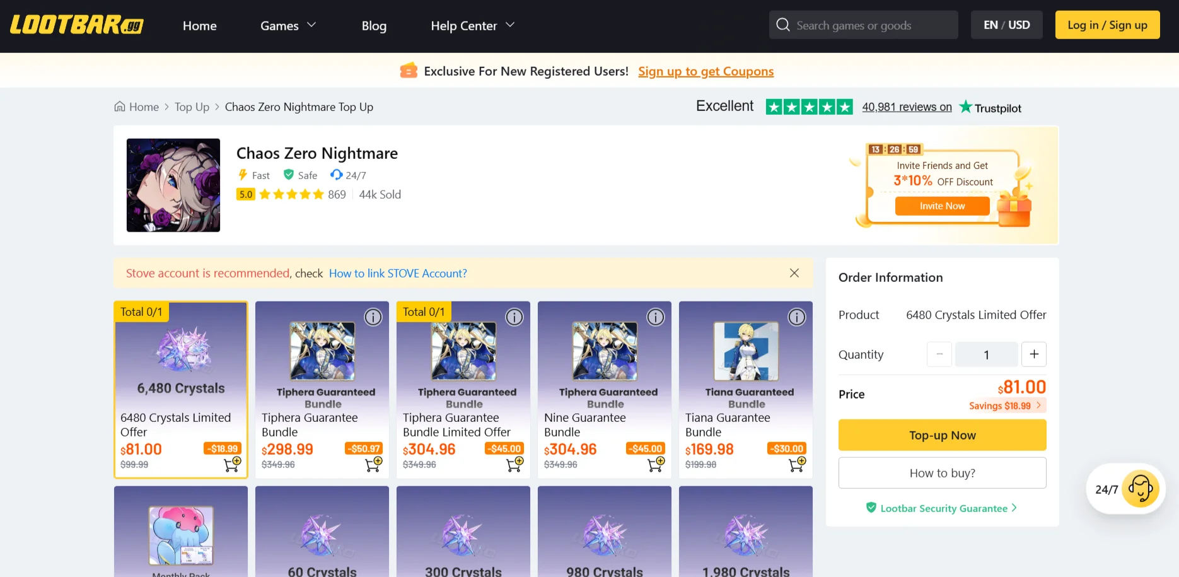Image resolution: width=1179 pixels, height=577 pixels.
Task: Click the info icon on Tiphera Guarantee Bundle
Action: point(373,317)
